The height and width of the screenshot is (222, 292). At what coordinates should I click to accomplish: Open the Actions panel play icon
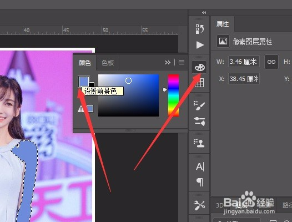[x=200, y=45]
